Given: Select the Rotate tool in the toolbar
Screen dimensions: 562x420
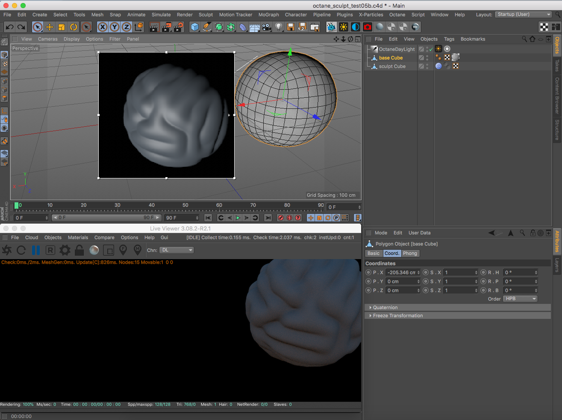Looking at the screenshot, I should 74,27.
